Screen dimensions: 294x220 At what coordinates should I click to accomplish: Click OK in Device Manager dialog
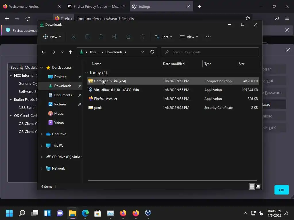[x=281, y=190]
